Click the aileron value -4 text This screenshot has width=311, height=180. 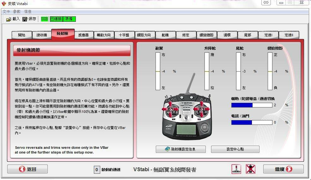[x=163, y=71]
